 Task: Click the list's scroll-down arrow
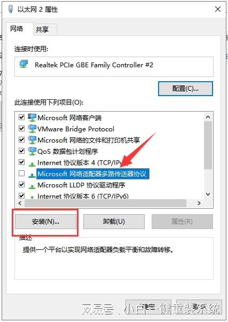point(208,194)
